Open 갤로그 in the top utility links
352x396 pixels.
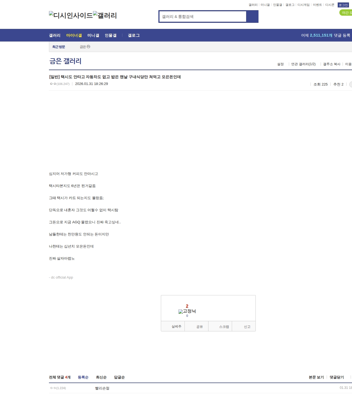(x=290, y=5)
